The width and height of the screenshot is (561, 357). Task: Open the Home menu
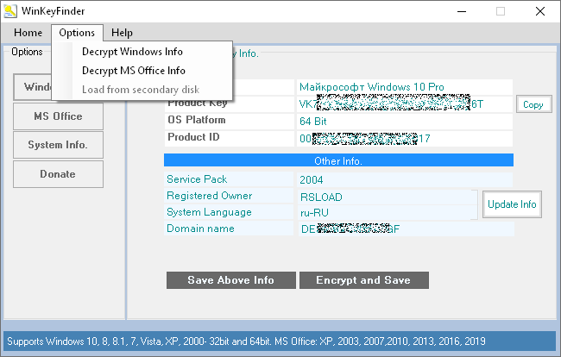tap(28, 33)
